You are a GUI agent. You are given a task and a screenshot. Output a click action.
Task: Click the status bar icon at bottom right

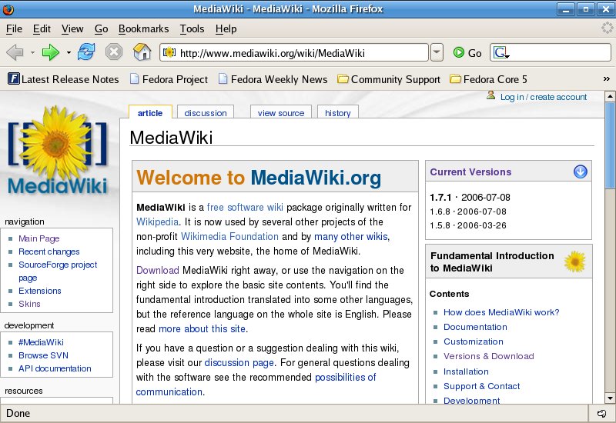click(601, 413)
